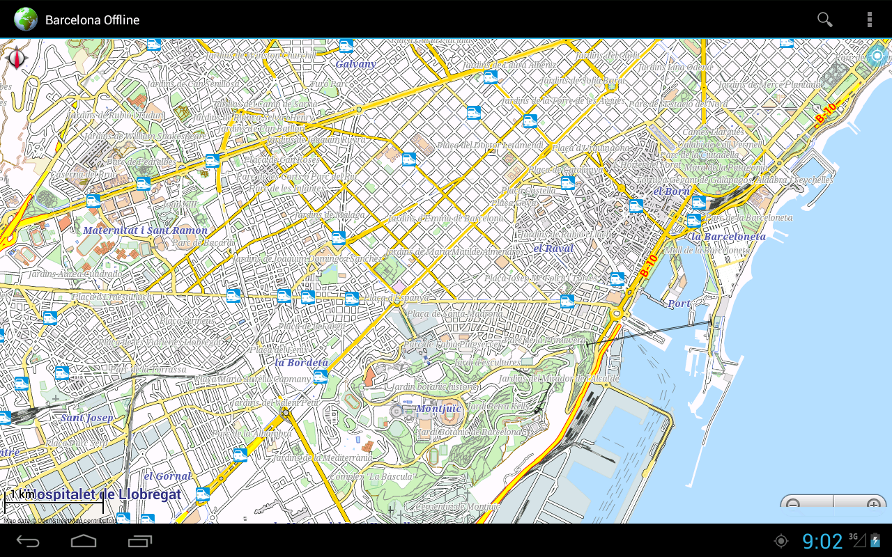
Task: Tap the station icon below el Born
Action: 636,205
